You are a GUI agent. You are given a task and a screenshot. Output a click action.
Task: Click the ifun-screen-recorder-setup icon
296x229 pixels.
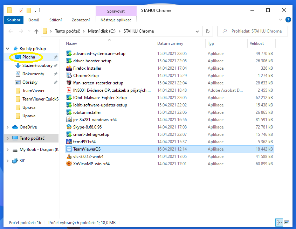(69, 83)
